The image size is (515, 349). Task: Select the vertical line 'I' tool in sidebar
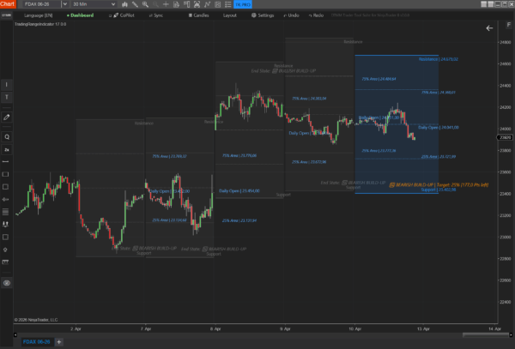pos(6,85)
